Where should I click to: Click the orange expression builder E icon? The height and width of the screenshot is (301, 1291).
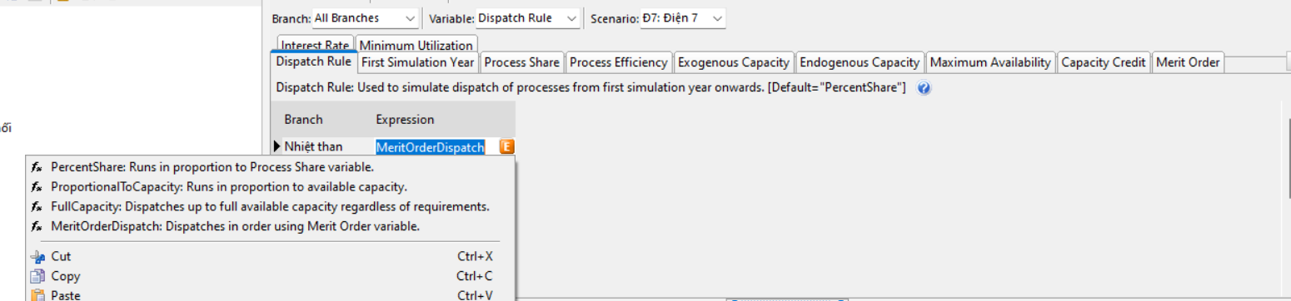point(506,147)
